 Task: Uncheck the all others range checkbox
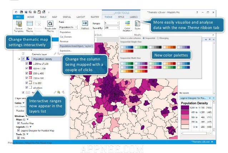coord(26,88)
